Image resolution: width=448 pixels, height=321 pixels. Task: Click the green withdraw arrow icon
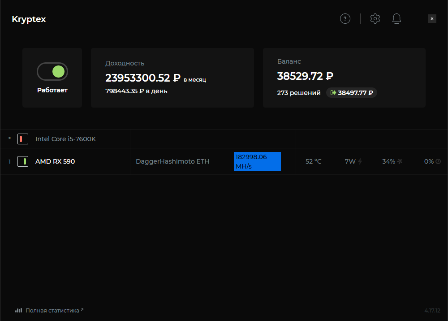coord(333,93)
